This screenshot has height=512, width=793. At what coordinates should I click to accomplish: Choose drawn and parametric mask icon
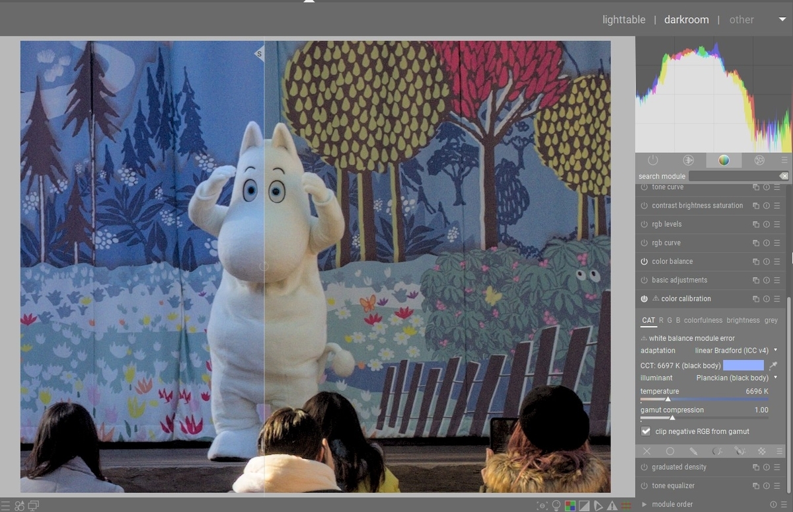(x=739, y=451)
